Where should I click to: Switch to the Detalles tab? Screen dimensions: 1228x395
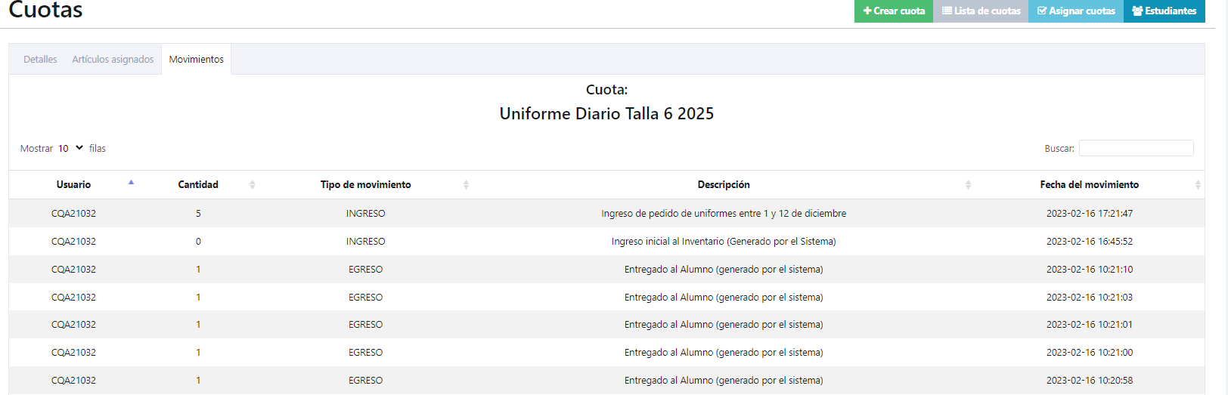coord(40,59)
